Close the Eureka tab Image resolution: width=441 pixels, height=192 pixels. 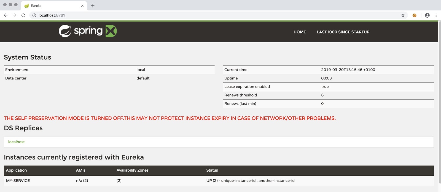coord(82,6)
